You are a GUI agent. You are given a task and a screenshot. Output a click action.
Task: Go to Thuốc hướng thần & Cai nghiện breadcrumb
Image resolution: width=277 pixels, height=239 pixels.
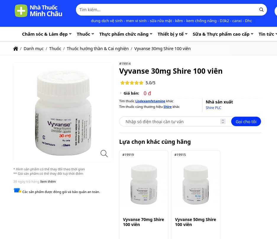[x=98, y=49]
